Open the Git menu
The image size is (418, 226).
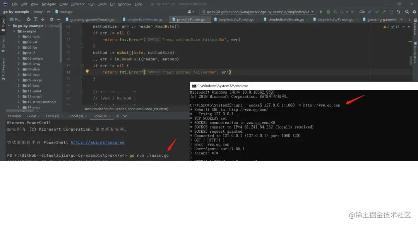pyautogui.click(x=112, y=4)
